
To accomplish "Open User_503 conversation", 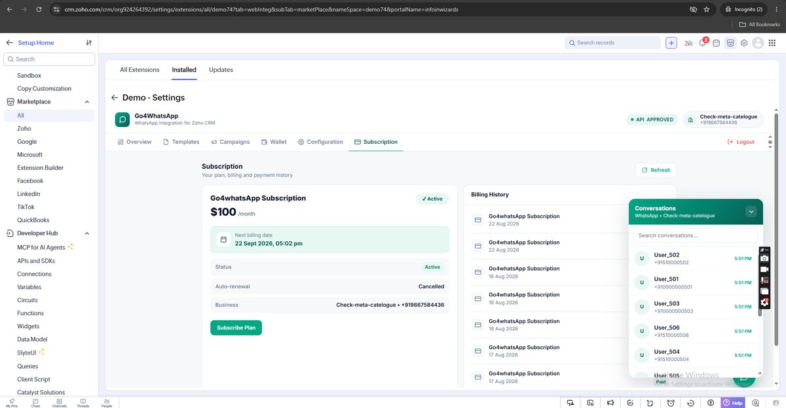I will (694, 307).
